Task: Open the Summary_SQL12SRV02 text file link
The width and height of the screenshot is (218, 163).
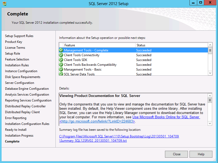Action: point(93,141)
